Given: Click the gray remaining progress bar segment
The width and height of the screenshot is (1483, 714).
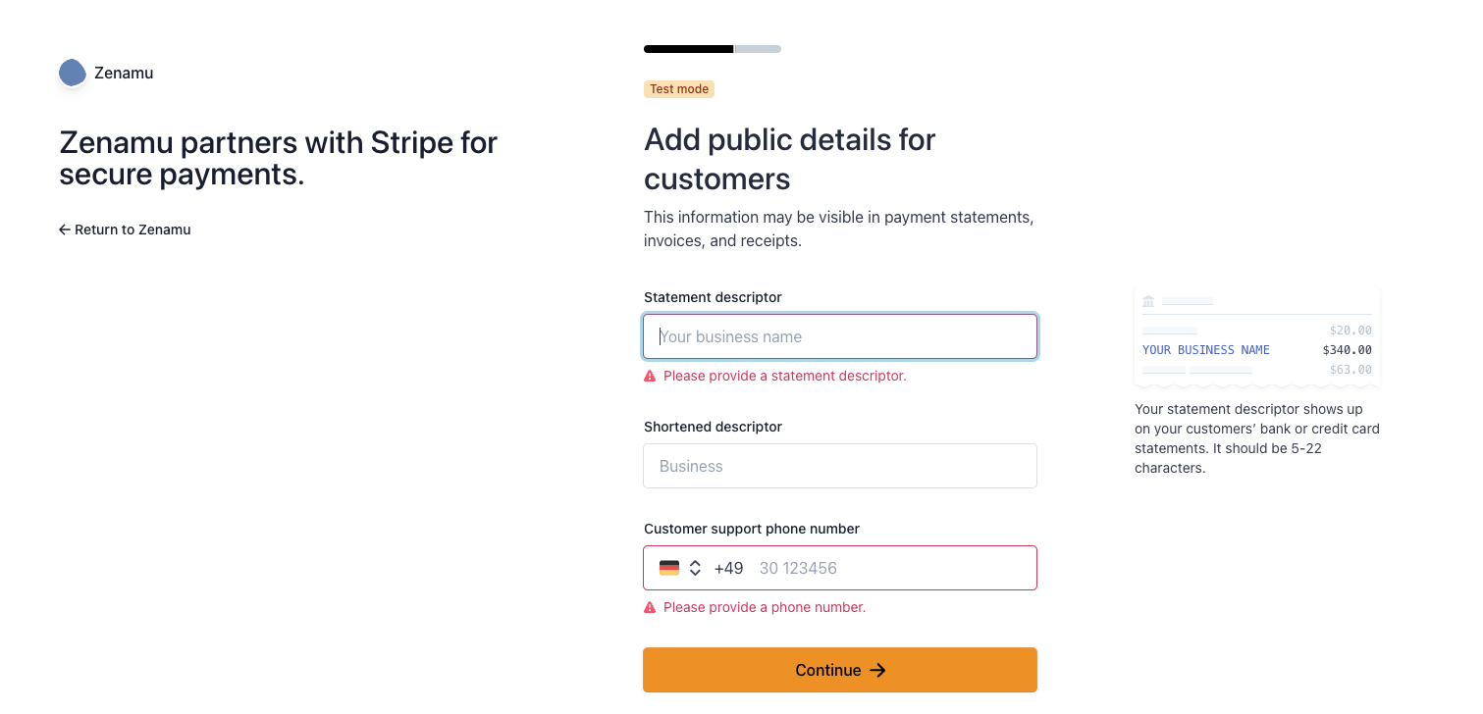Looking at the screenshot, I should coord(758,49).
